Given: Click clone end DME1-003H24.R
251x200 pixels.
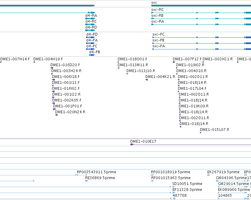Looking at the screenshot, I should pyautogui.click(x=66, y=71).
